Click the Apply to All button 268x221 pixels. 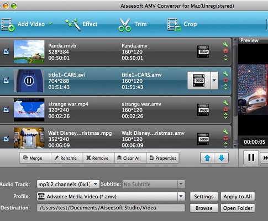click(238, 197)
